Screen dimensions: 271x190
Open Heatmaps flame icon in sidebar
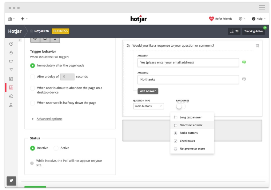click(x=11, y=52)
